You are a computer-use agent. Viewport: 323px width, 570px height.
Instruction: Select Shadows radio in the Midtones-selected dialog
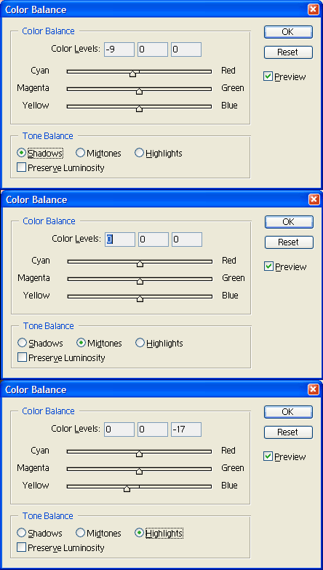pyautogui.click(x=22, y=343)
